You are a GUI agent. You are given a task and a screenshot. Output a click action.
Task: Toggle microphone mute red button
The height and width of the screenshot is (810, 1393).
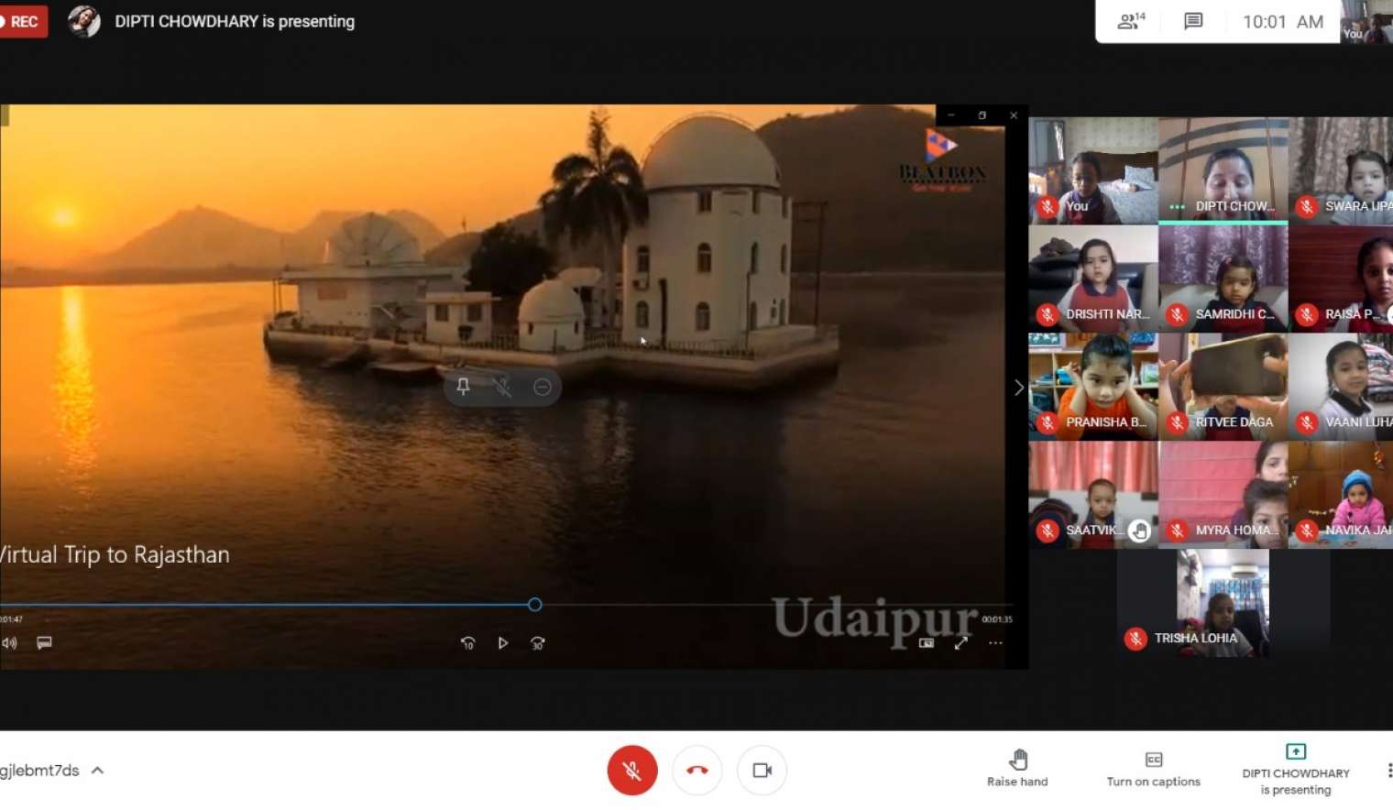631,771
